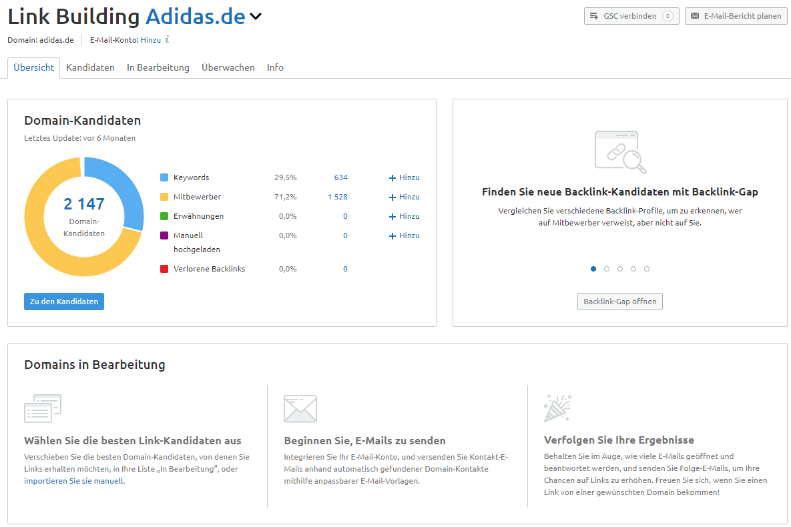
Task: Click the 0 count for Manuell hochgeladen
Action: coord(345,235)
